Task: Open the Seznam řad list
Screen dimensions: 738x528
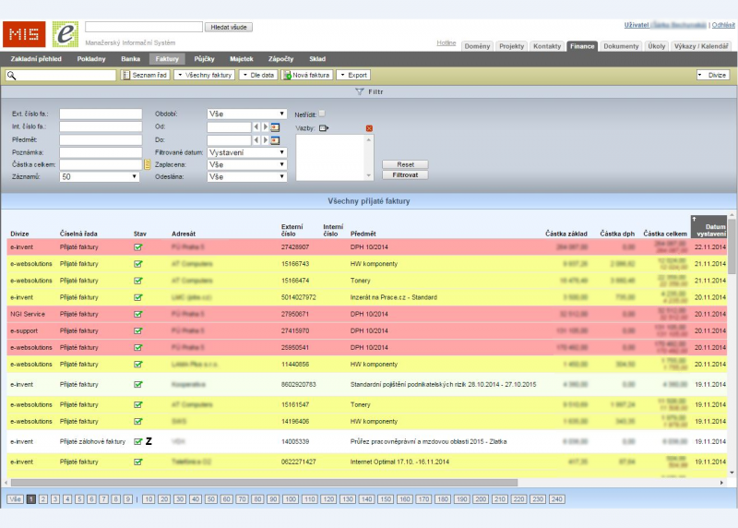Action: pos(147,75)
